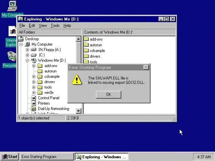Select the Printers icon

click(x=34, y=103)
